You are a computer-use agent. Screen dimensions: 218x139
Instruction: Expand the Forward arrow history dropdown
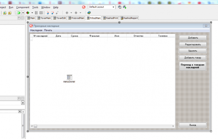(x=80, y=13)
